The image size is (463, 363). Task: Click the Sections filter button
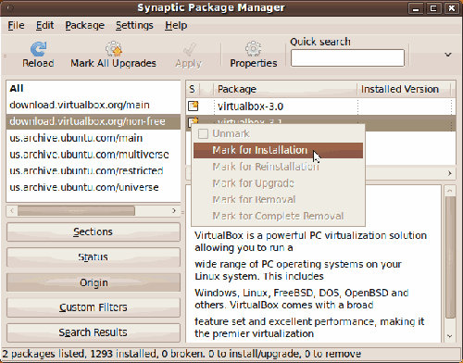coord(94,232)
